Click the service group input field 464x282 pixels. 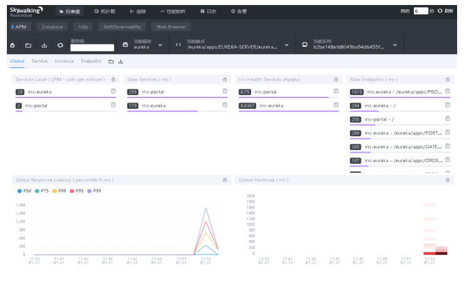[92, 48]
